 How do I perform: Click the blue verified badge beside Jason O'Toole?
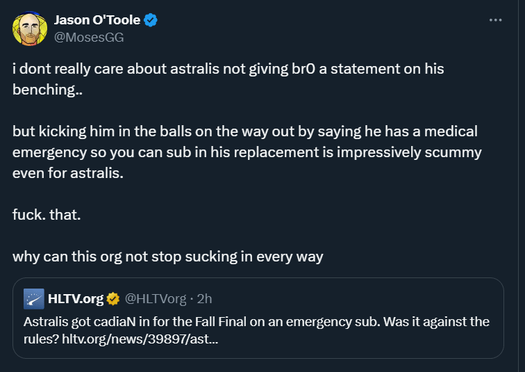tap(150, 20)
